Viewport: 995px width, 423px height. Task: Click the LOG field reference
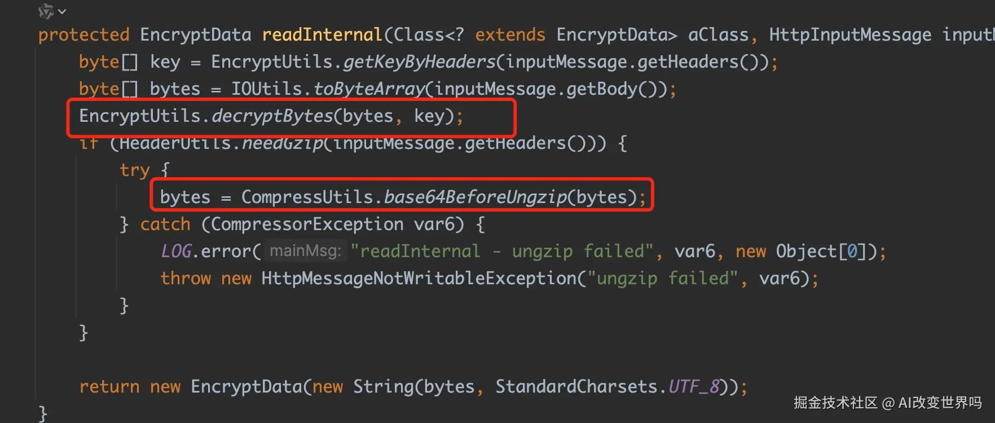click(x=176, y=252)
